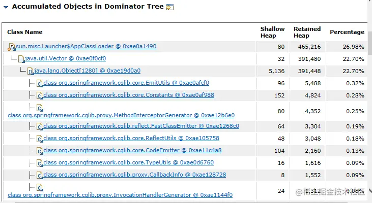Open sun.misc.Launcher$AppClassLoader @ 0xae0a1490 link
This screenshot has height=203, width=372.
[x=86, y=46]
